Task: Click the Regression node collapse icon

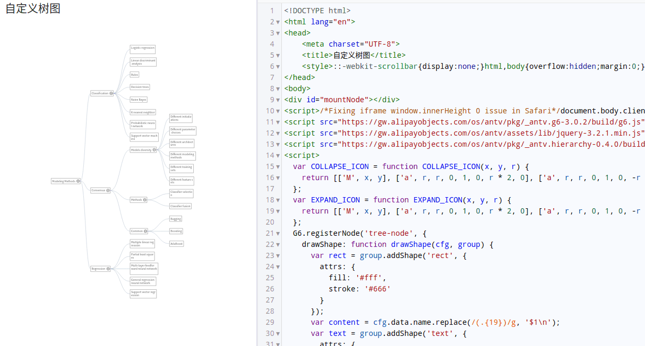Action: (x=108, y=269)
